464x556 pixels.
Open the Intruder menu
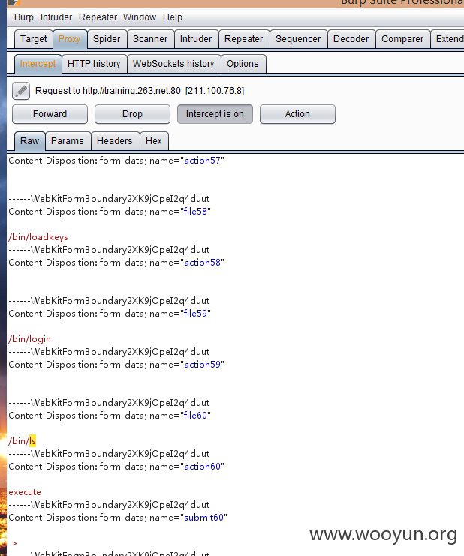56,17
